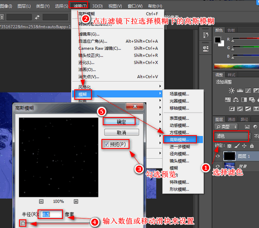259x228 pixels.
Task: Zoom in the Gaussian Blur preview (plus)
Action: (76, 201)
